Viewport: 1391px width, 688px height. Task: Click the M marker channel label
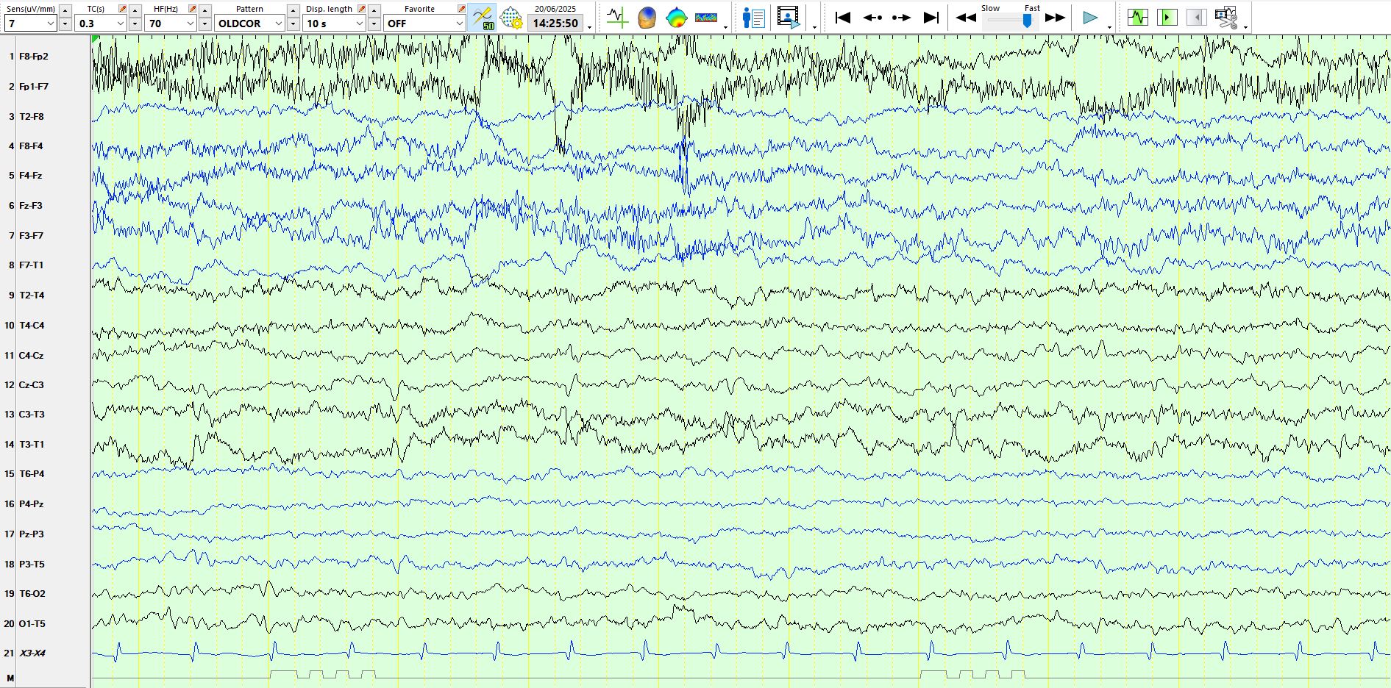pos(10,678)
